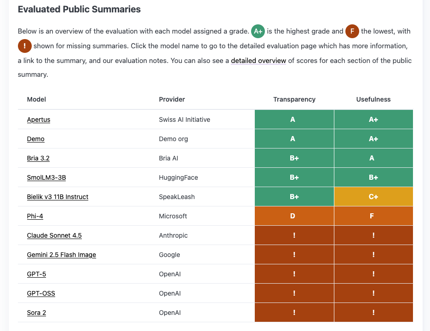The image size is (430, 331).
Task: Click the Transparency column header
Action: [x=294, y=99]
